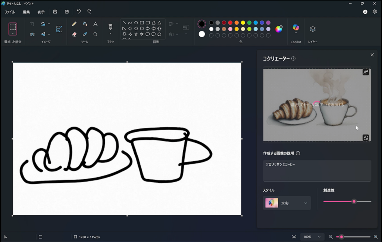Undo the last action
Viewport: 382px width, 242px height.
coord(78,12)
